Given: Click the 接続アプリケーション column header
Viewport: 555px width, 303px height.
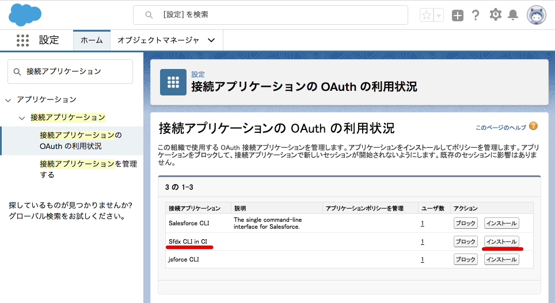Looking at the screenshot, I should [195, 208].
